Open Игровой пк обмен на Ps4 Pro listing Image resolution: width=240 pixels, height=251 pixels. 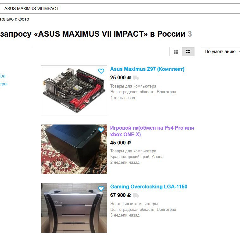[152, 131]
